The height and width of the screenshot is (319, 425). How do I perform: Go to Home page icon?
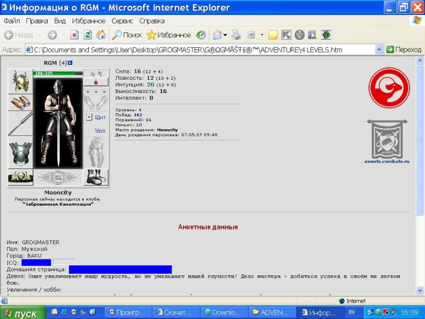coord(100,35)
